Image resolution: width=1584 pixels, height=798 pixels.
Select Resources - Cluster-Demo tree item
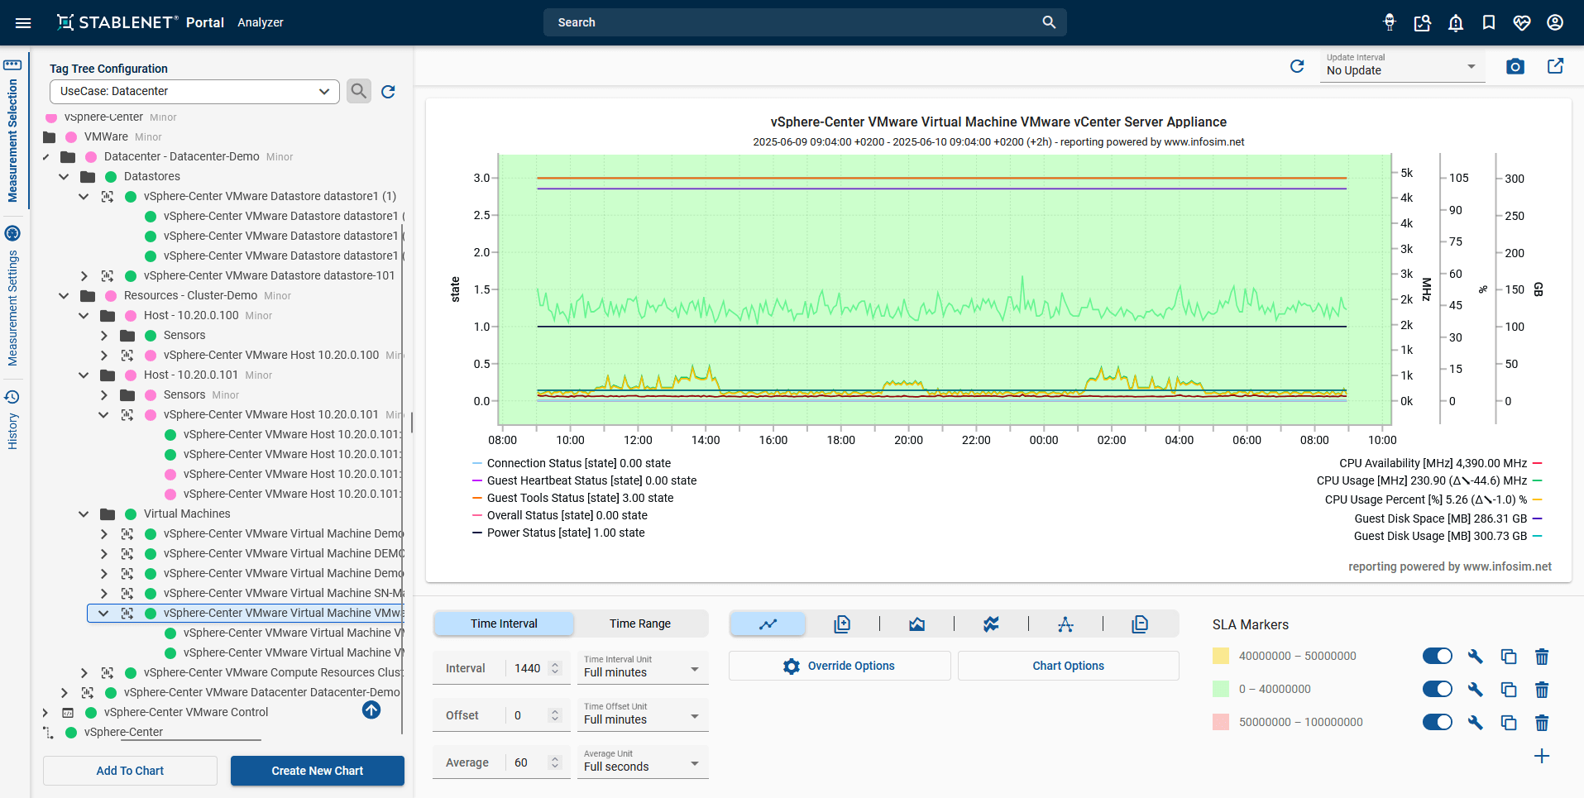(x=190, y=295)
